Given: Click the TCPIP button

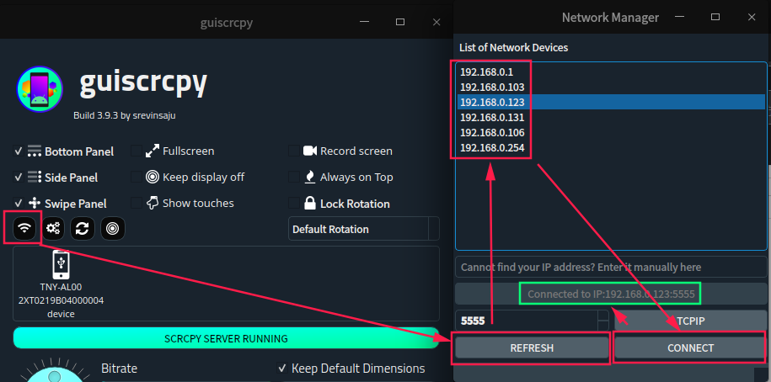Looking at the screenshot, I should pos(690,321).
